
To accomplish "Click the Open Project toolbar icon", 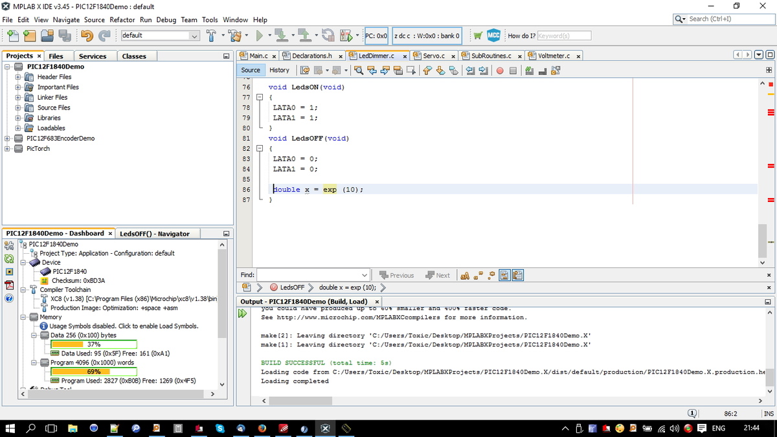I will point(47,36).
